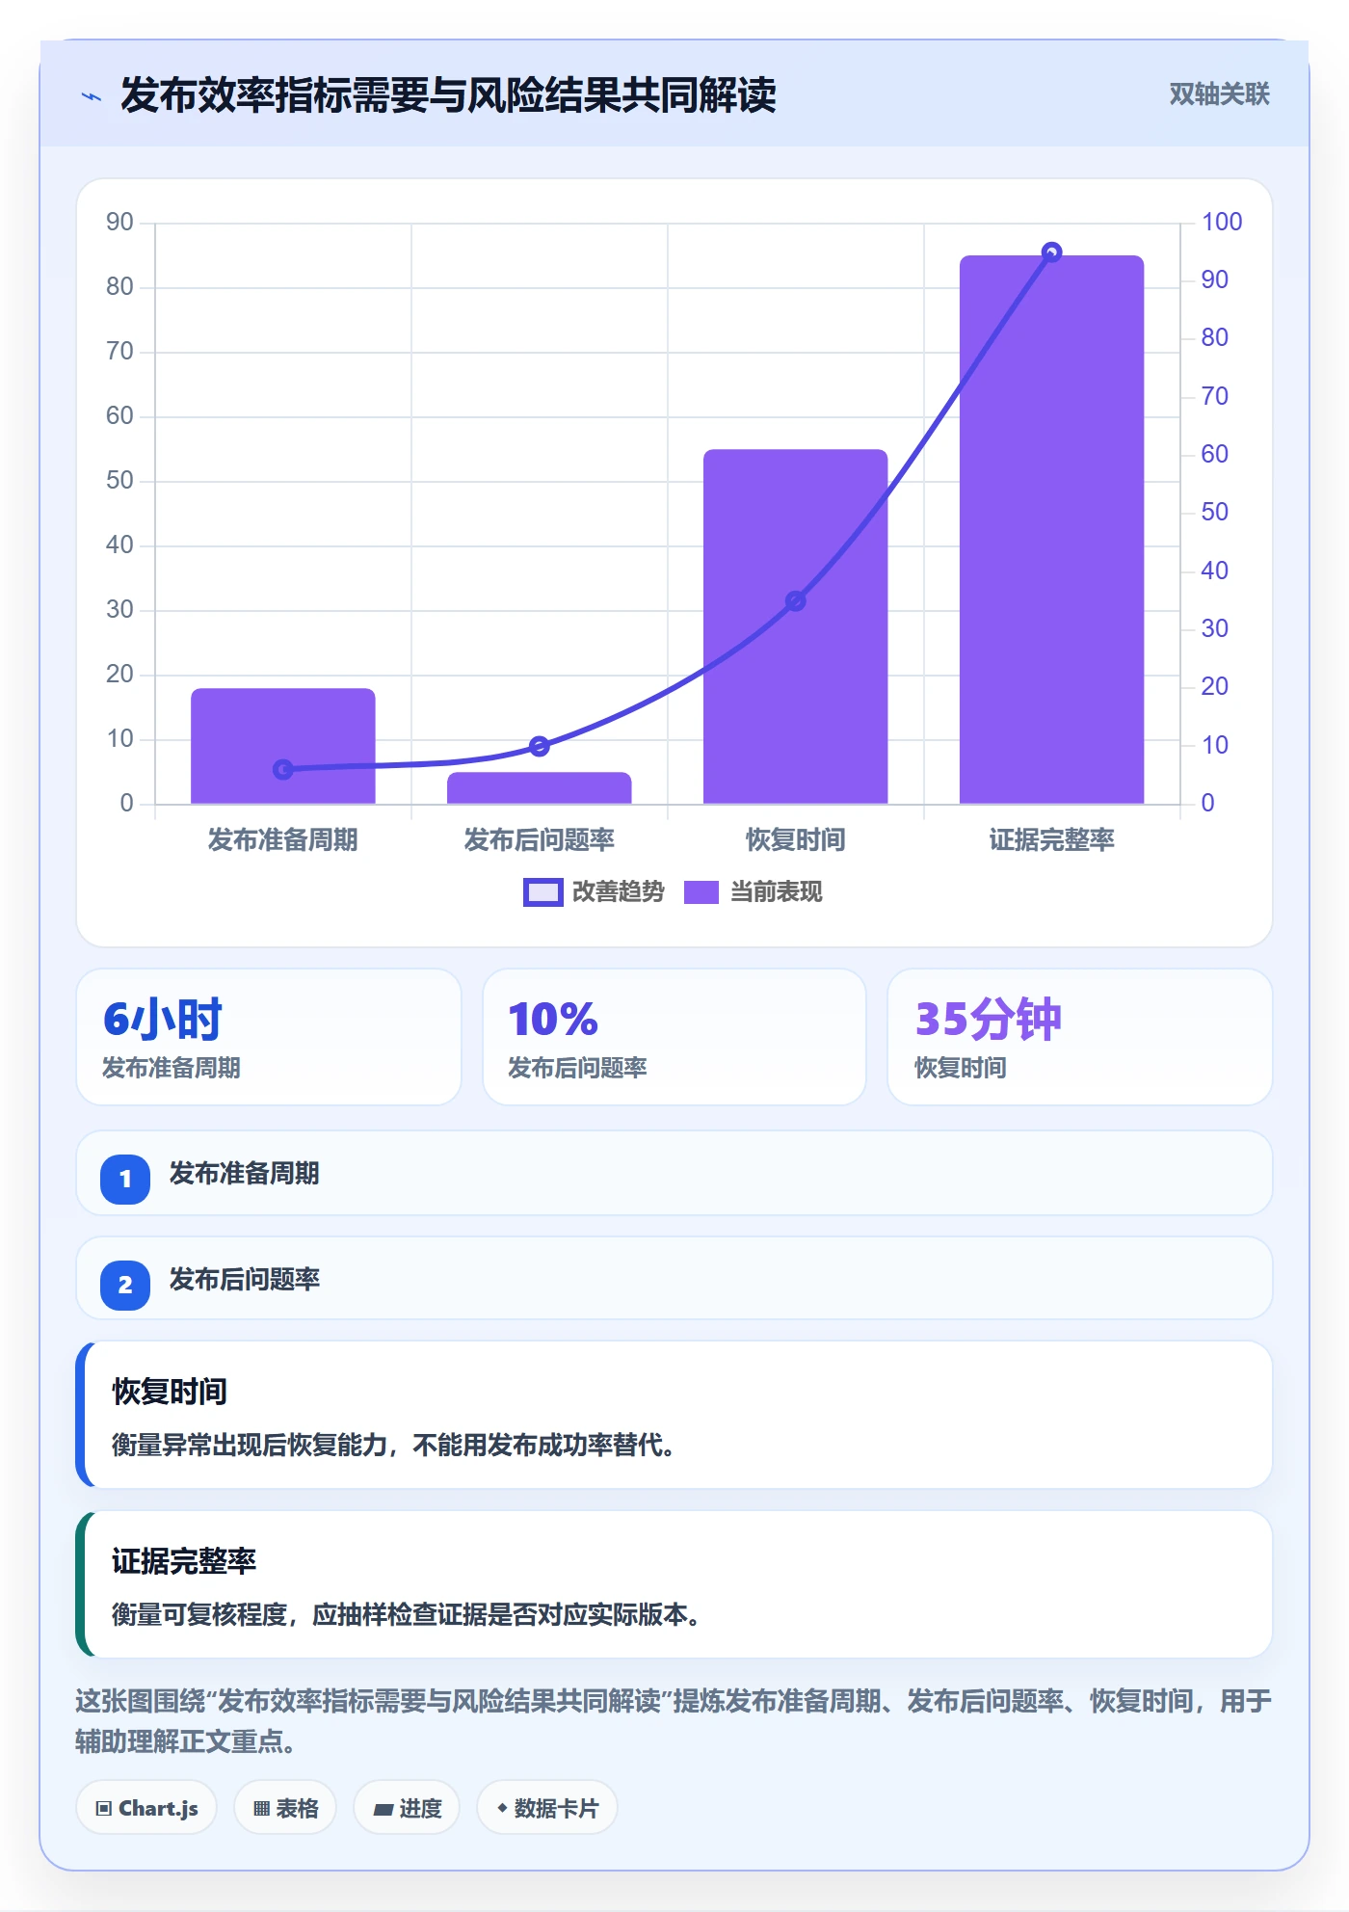1349x1912 pixels.
Task: Click the text 衡量可复核程度
Action: pos(199,1615)
